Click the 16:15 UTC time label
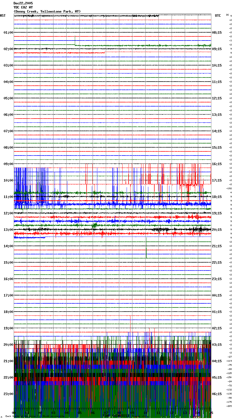This screenshot has height=420, width=233. click(x=217, y=164)
